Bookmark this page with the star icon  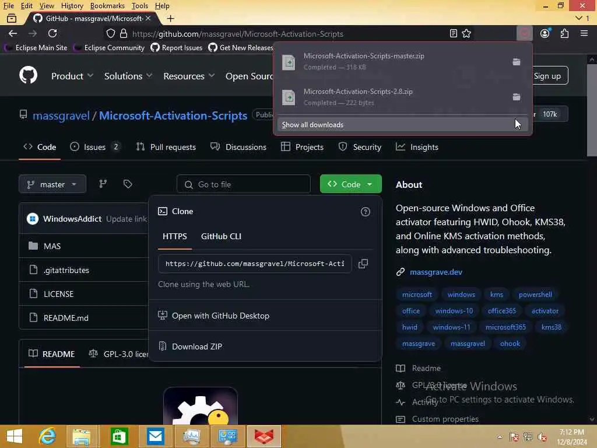[466, 33]
